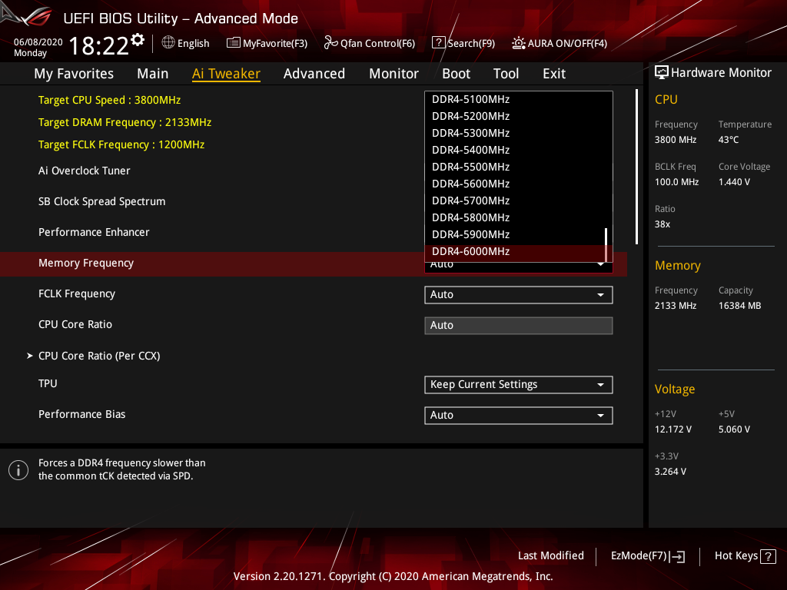
Task: Click Target CPU Speed : 3800MHz text
Action: tap(109, 101)
